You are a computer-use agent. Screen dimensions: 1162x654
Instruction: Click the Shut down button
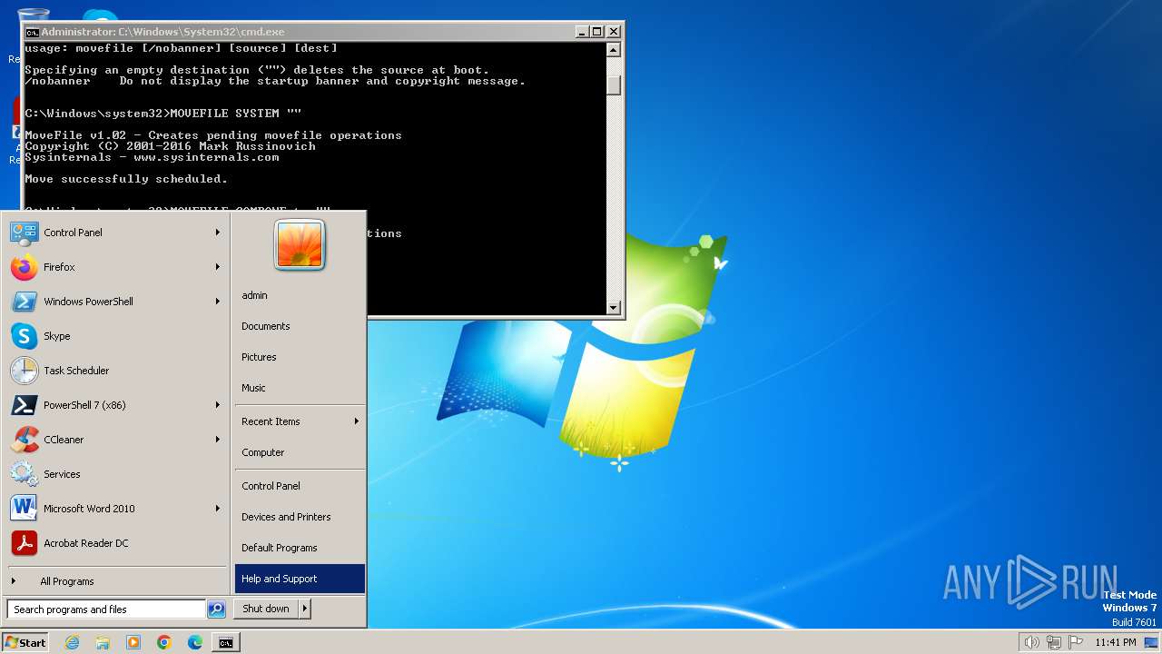click(x=266, y=609)
